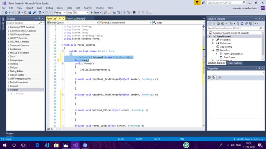Click the code editor vertical scrollbar
The image size is (266, 149).
click(x=203, y=76)
